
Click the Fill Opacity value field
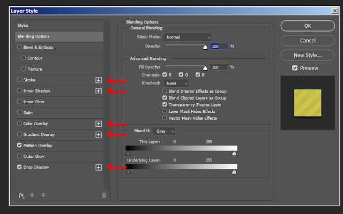[219, 67]
